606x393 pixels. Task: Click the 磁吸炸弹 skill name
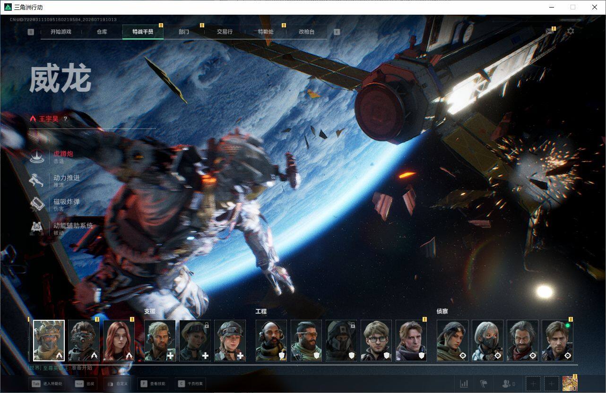coord(67,202)
